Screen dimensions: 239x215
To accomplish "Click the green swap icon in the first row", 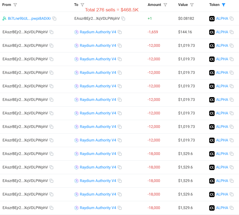I will (4, 18).
